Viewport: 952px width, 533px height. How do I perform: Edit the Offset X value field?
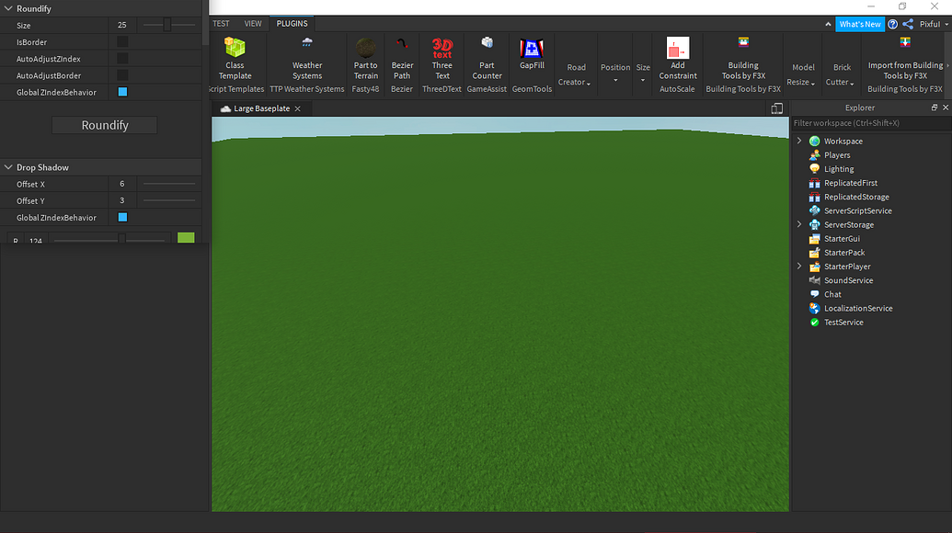click(122, 184)
